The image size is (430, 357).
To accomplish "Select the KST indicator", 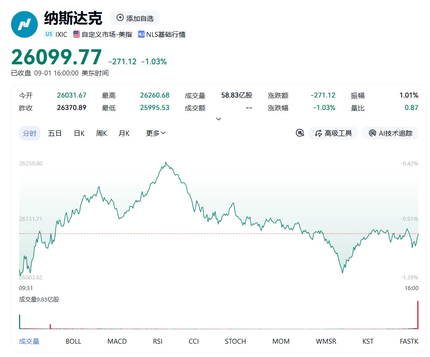I will tap(368, 341).
